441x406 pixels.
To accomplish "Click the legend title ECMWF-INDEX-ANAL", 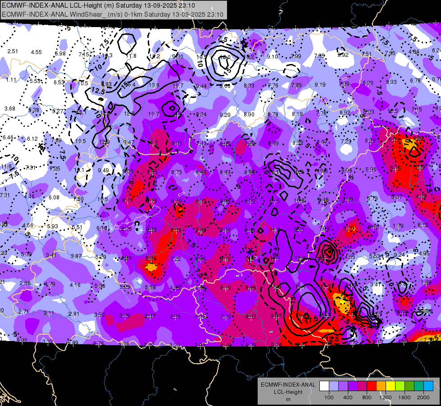I will click(288, 385).
